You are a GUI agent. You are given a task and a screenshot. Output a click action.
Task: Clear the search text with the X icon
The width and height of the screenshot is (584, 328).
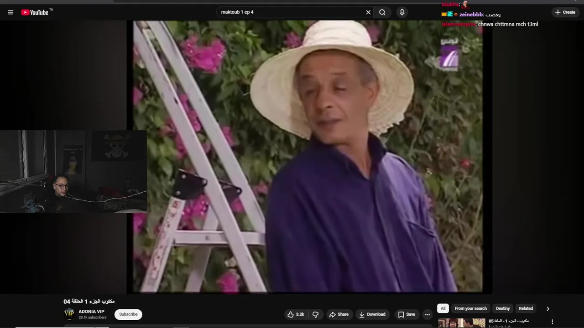[368, 12]
